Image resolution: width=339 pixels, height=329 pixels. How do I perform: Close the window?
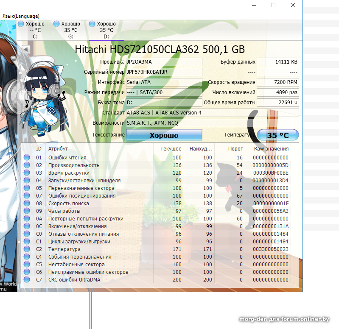tap(292, 5)
